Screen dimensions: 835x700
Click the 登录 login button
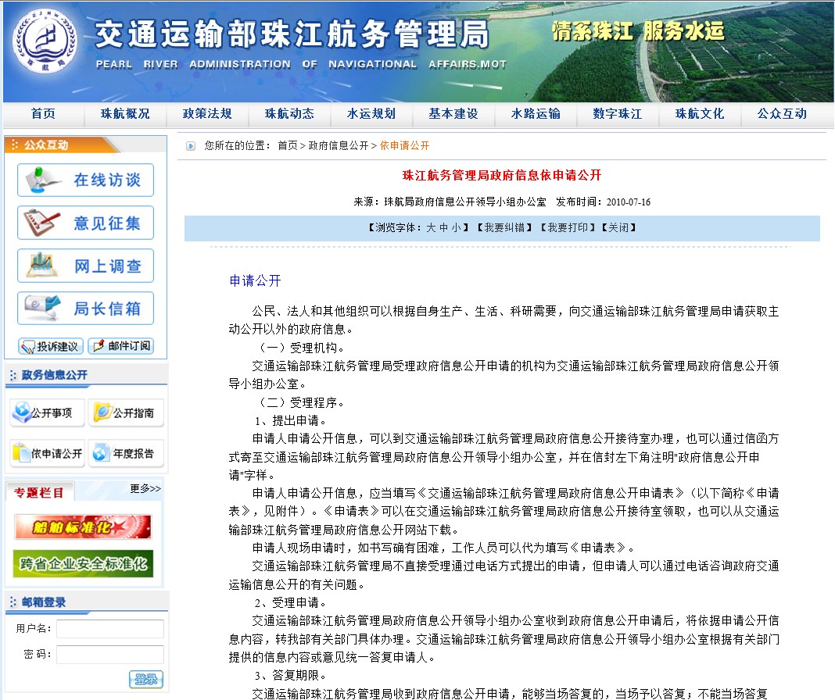(146, 679)
